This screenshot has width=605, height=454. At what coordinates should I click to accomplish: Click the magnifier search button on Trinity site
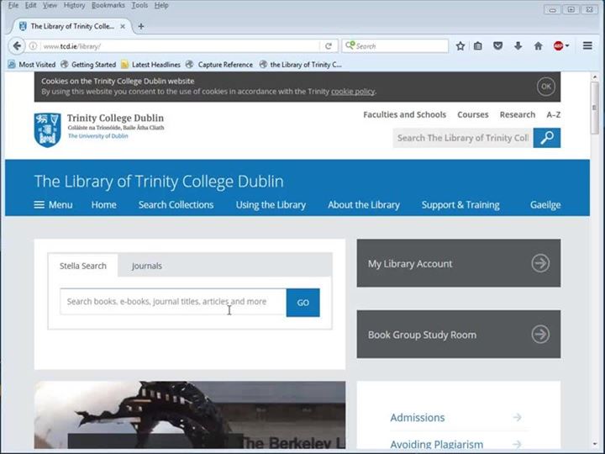[547, 138]
